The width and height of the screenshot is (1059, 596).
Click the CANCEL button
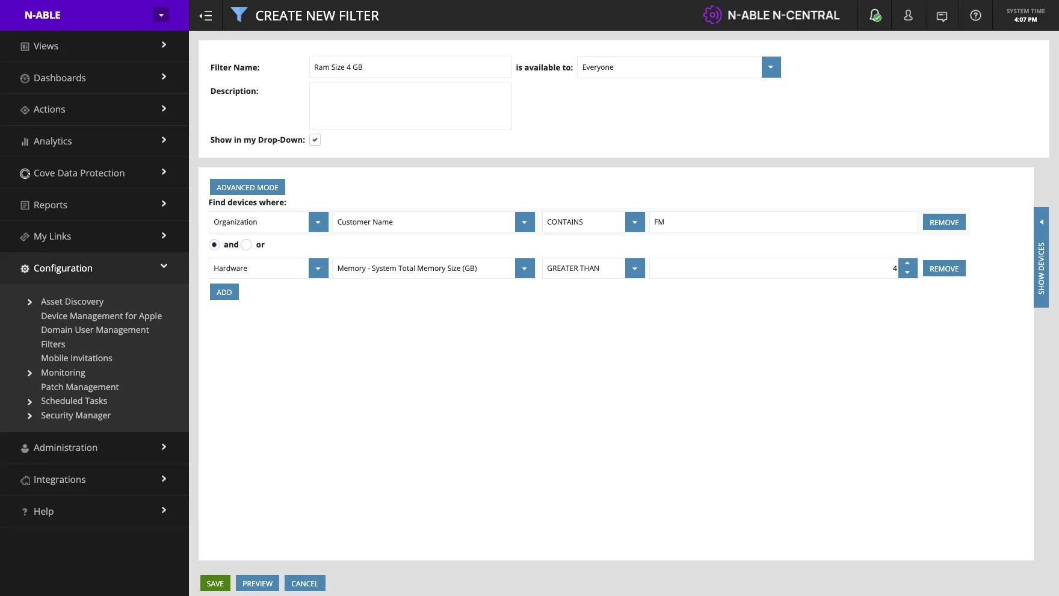point(305,583)
